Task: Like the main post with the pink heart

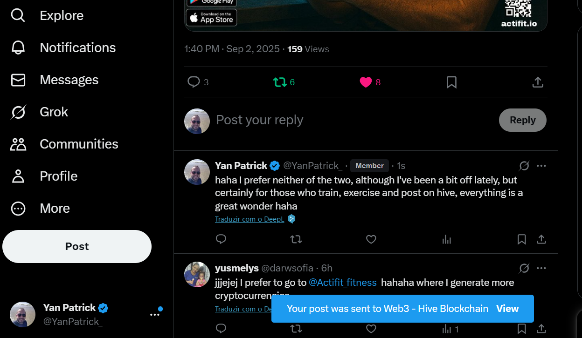Action: pyautogui.click(x=366, y=82)
